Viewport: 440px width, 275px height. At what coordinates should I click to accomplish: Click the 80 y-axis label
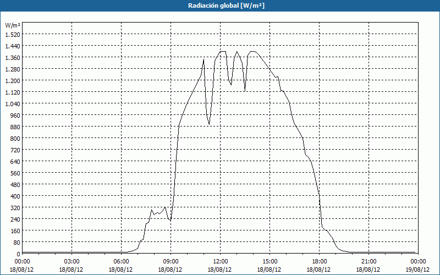(17, 242)
